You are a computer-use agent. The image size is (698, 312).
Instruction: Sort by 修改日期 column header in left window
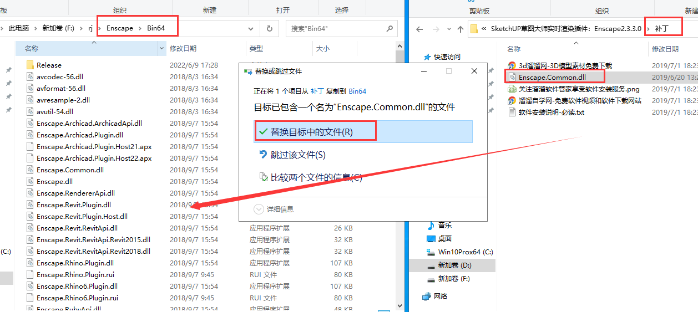(183, 49)
